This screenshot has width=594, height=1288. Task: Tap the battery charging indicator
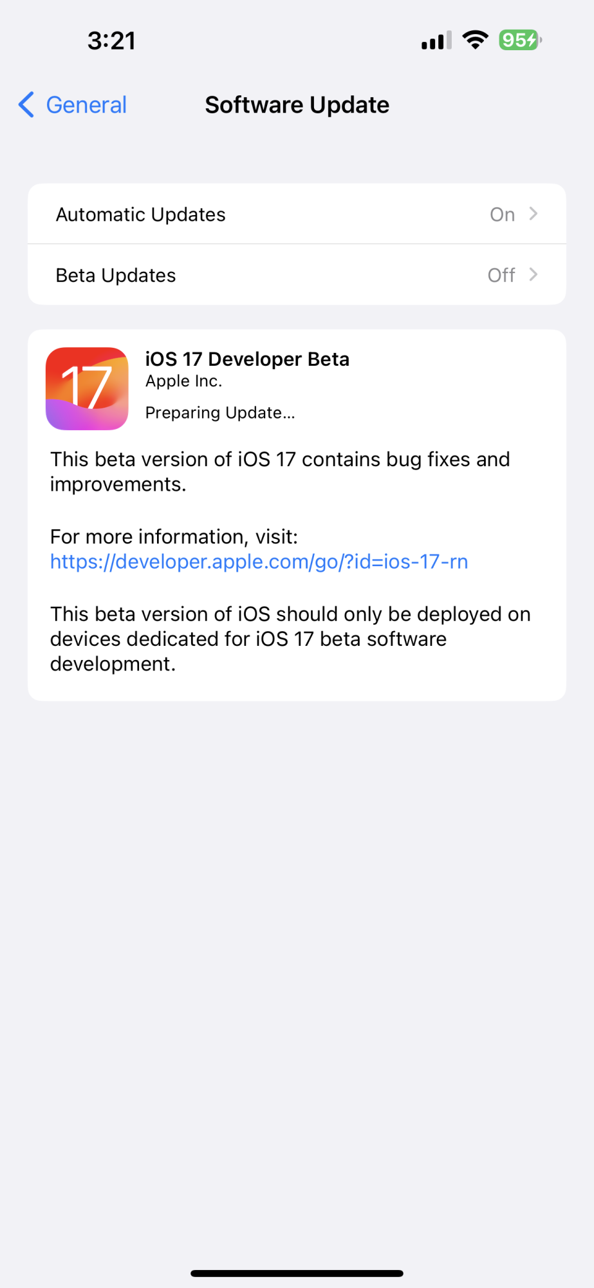[521, 40]
